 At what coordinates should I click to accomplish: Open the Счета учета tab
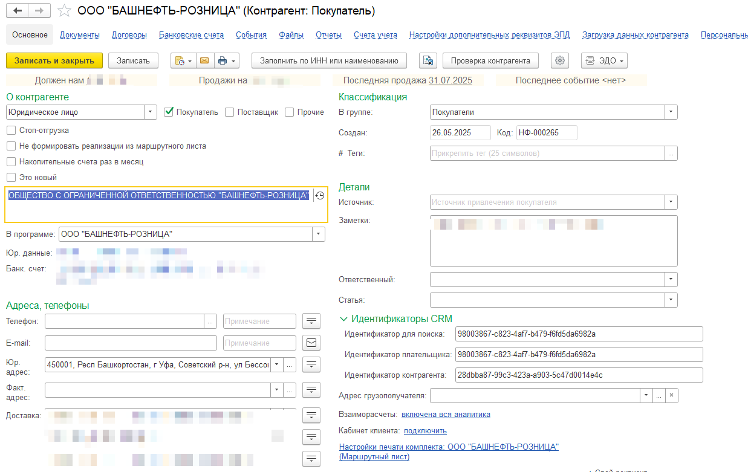pyautogui.click(x=376, y=34)
